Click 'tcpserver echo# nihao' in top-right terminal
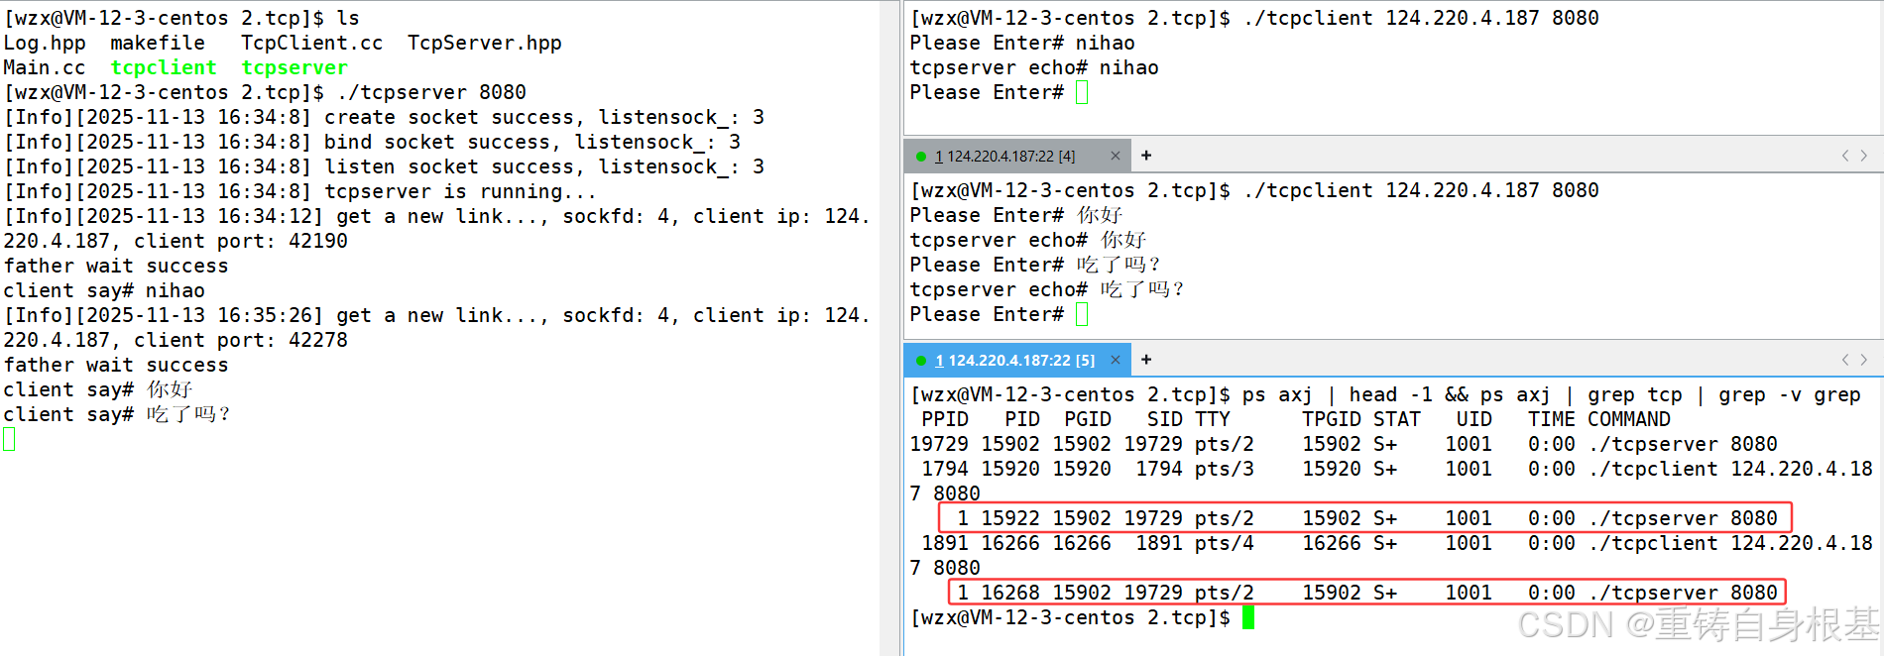The height and width of the screenshot is (656, 1884). [1034, 67]
